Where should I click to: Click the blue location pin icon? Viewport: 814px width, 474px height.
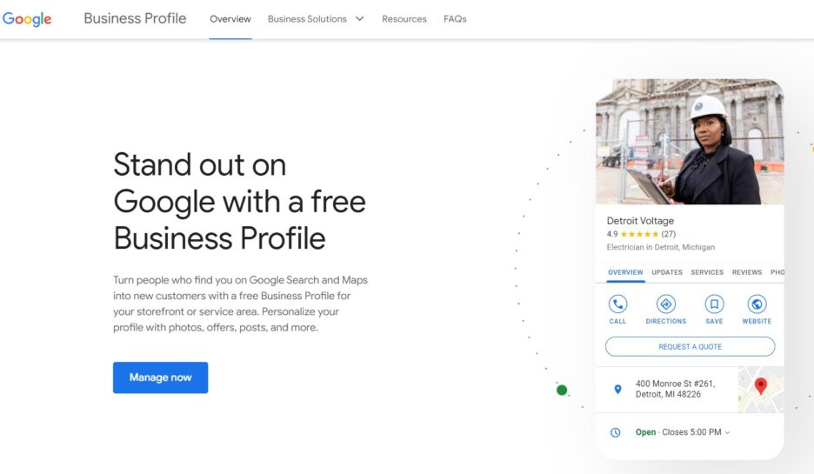[618, 390]
